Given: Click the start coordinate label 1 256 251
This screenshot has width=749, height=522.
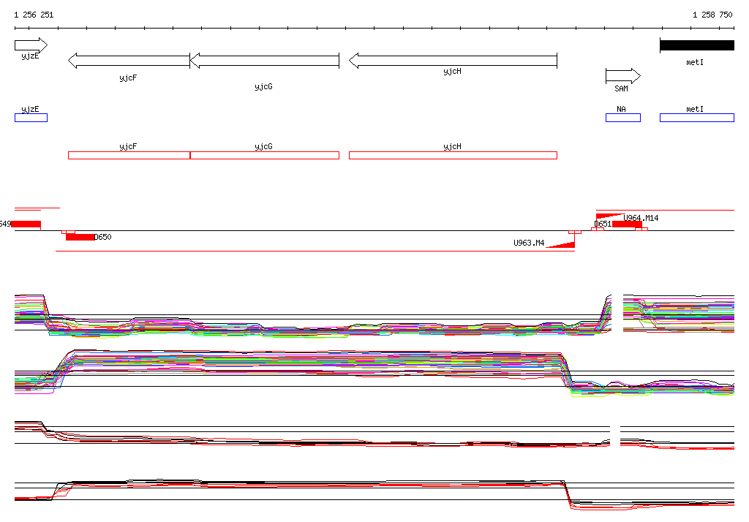Looking at the screenshot, I should pyautogui.click(x=34, y=15).
